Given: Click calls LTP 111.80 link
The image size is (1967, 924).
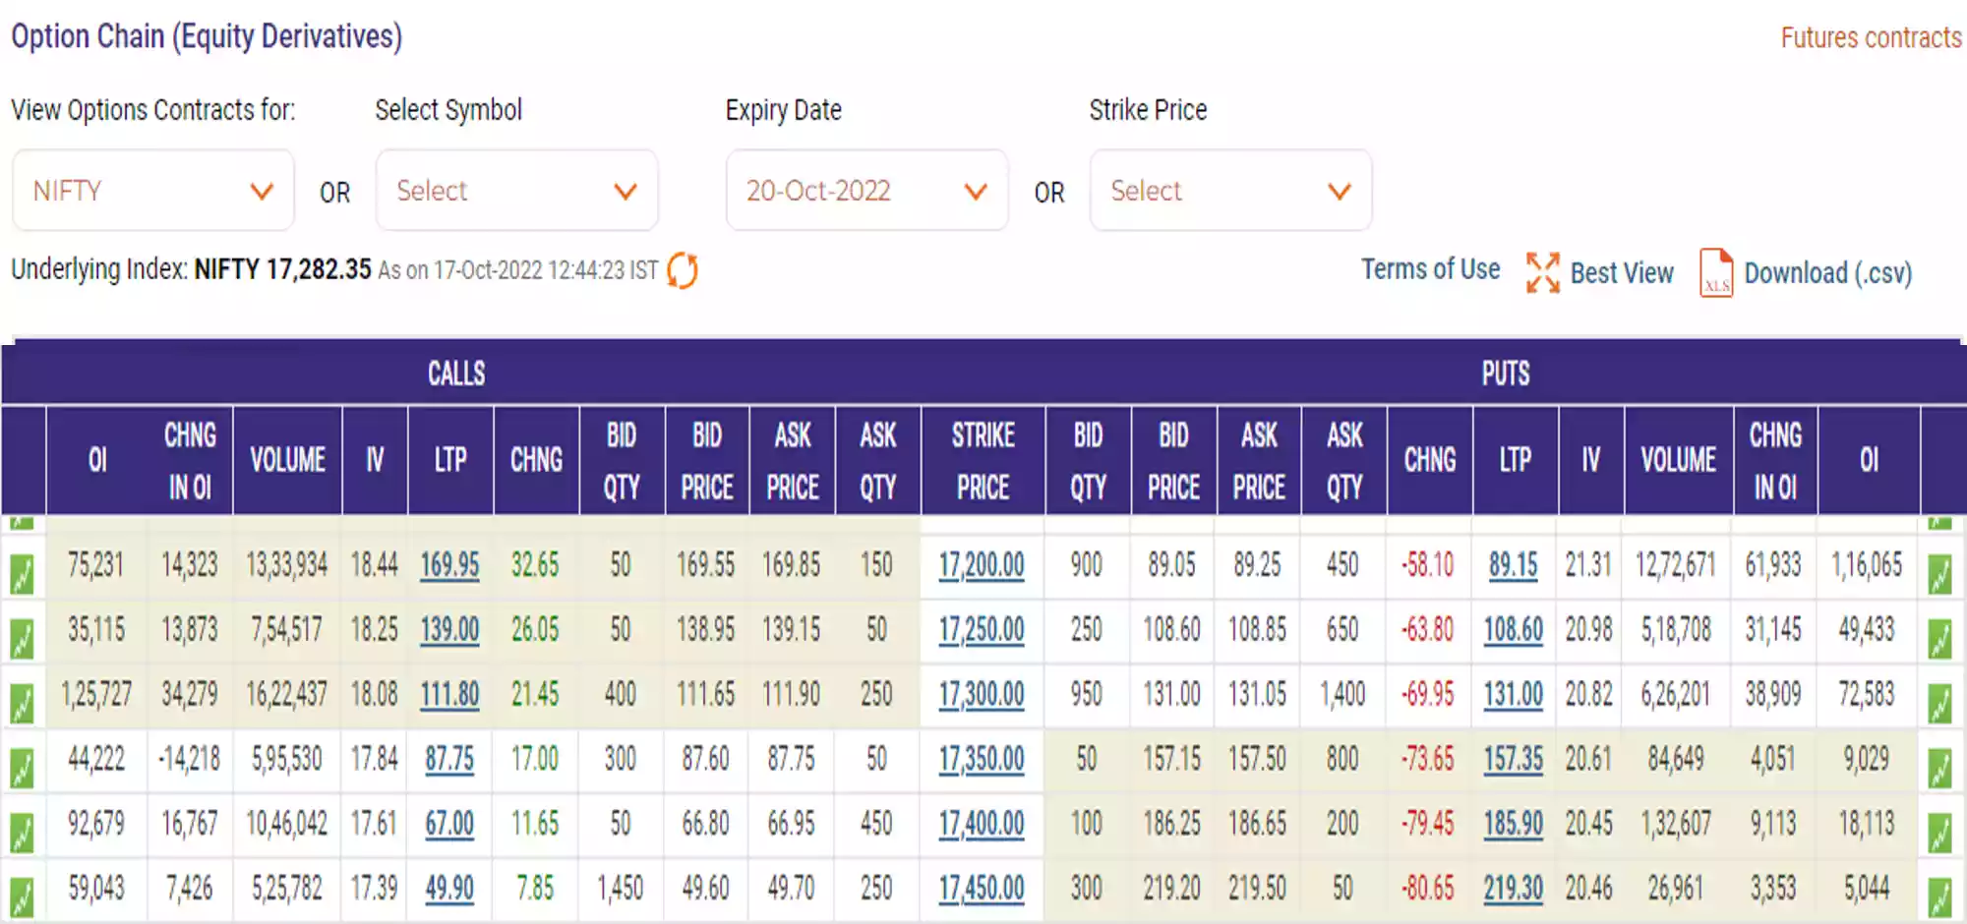Looking at the screenshot, I should click(449, 695).
